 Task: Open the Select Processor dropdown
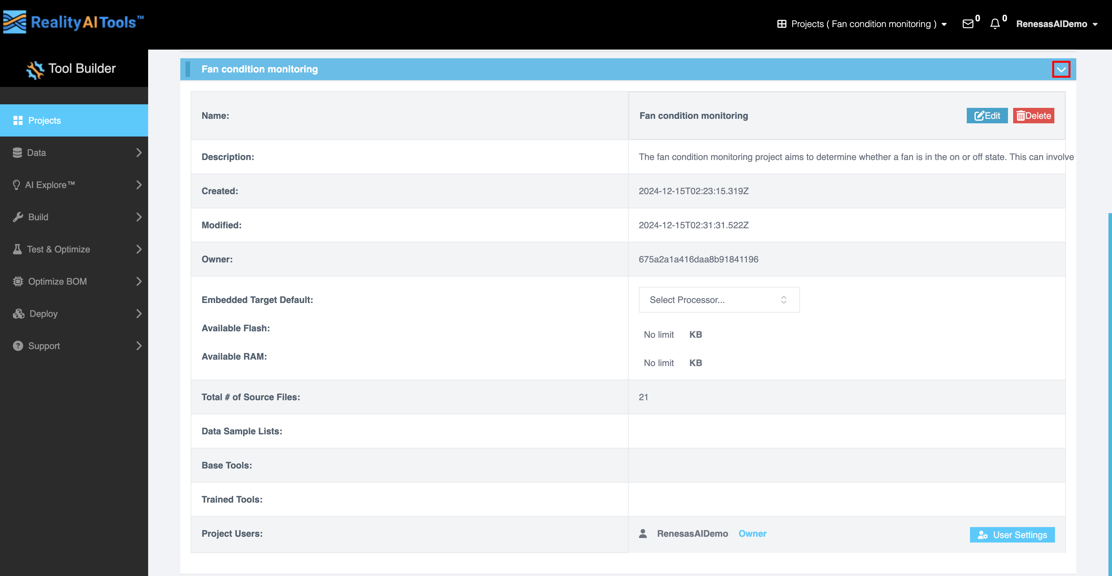pos(719,299)
